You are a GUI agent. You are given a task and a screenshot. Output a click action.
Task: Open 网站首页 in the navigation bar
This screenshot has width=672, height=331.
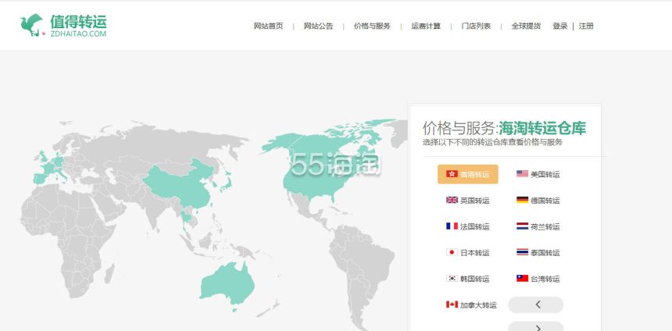[x=268, y=26]
